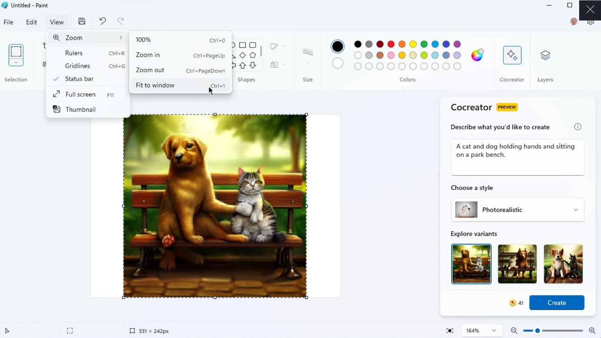Choose the Down arrow shape
The width and height of the screenshot is (601, 338).
(253, 66)
